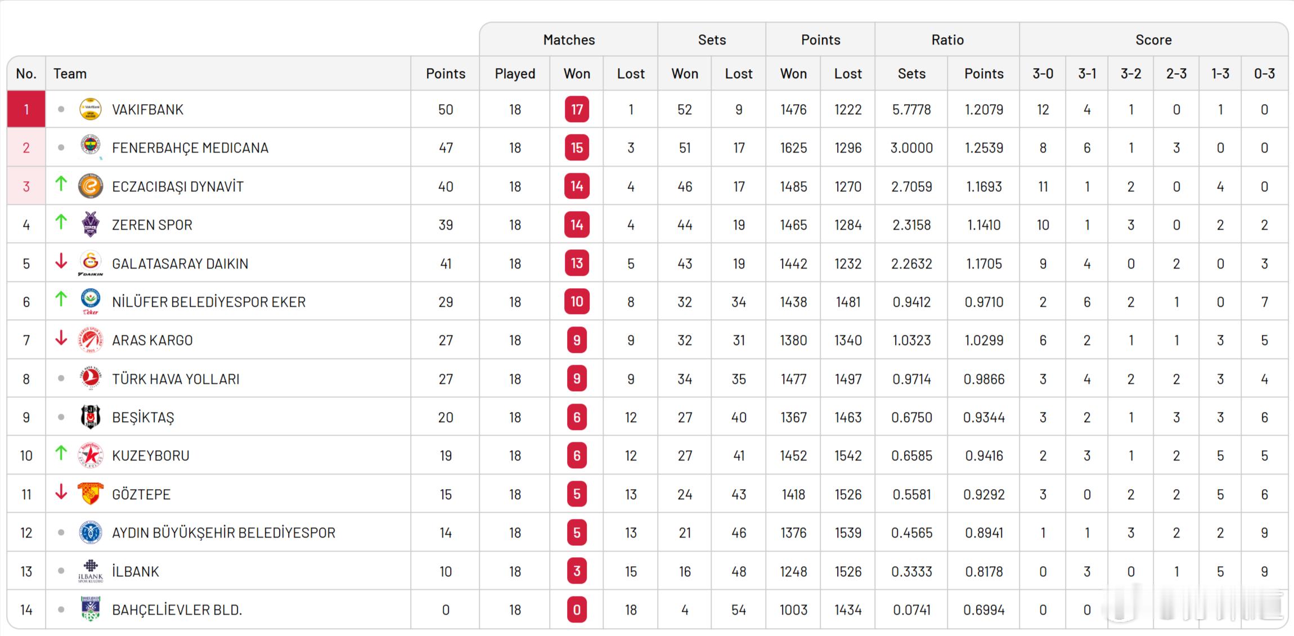This screenshot has width=1294, height=636.
Task: Click the Göztepe yellow-red crest
Action: 91,494
